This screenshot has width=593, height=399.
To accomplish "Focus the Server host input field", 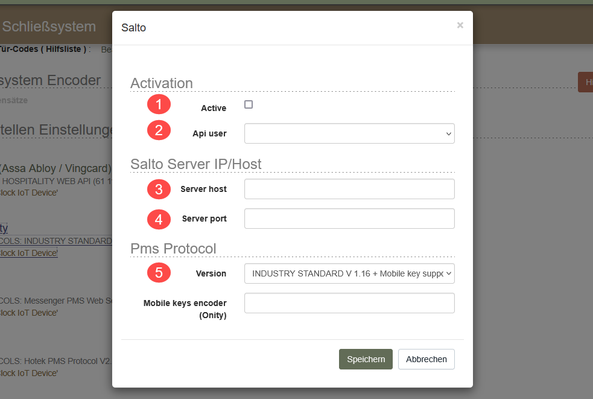I will tap(349, 189).
